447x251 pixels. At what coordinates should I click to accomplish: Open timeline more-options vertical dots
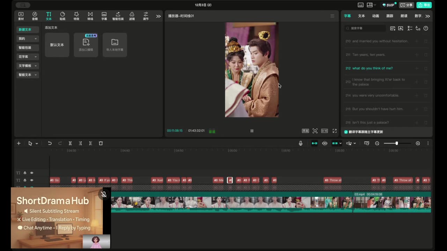coord(428,143)
